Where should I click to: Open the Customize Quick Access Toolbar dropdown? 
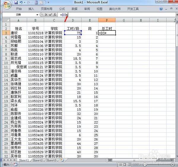point(48,2)
